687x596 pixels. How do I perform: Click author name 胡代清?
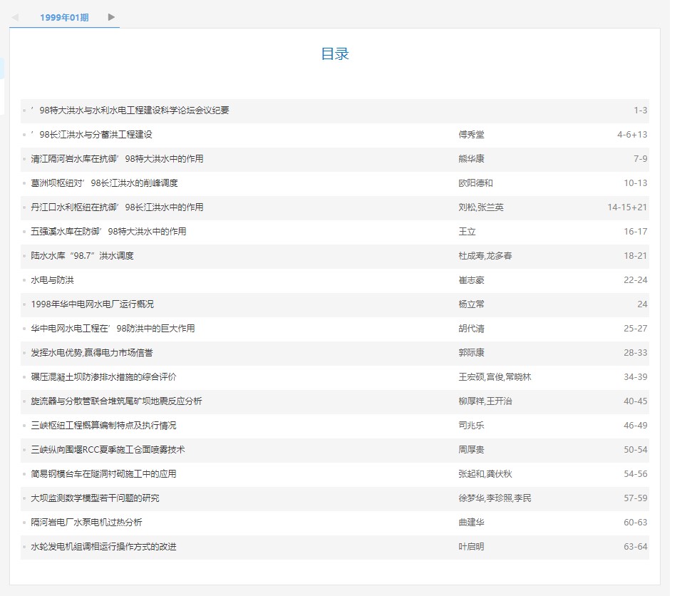pos(472,328)
